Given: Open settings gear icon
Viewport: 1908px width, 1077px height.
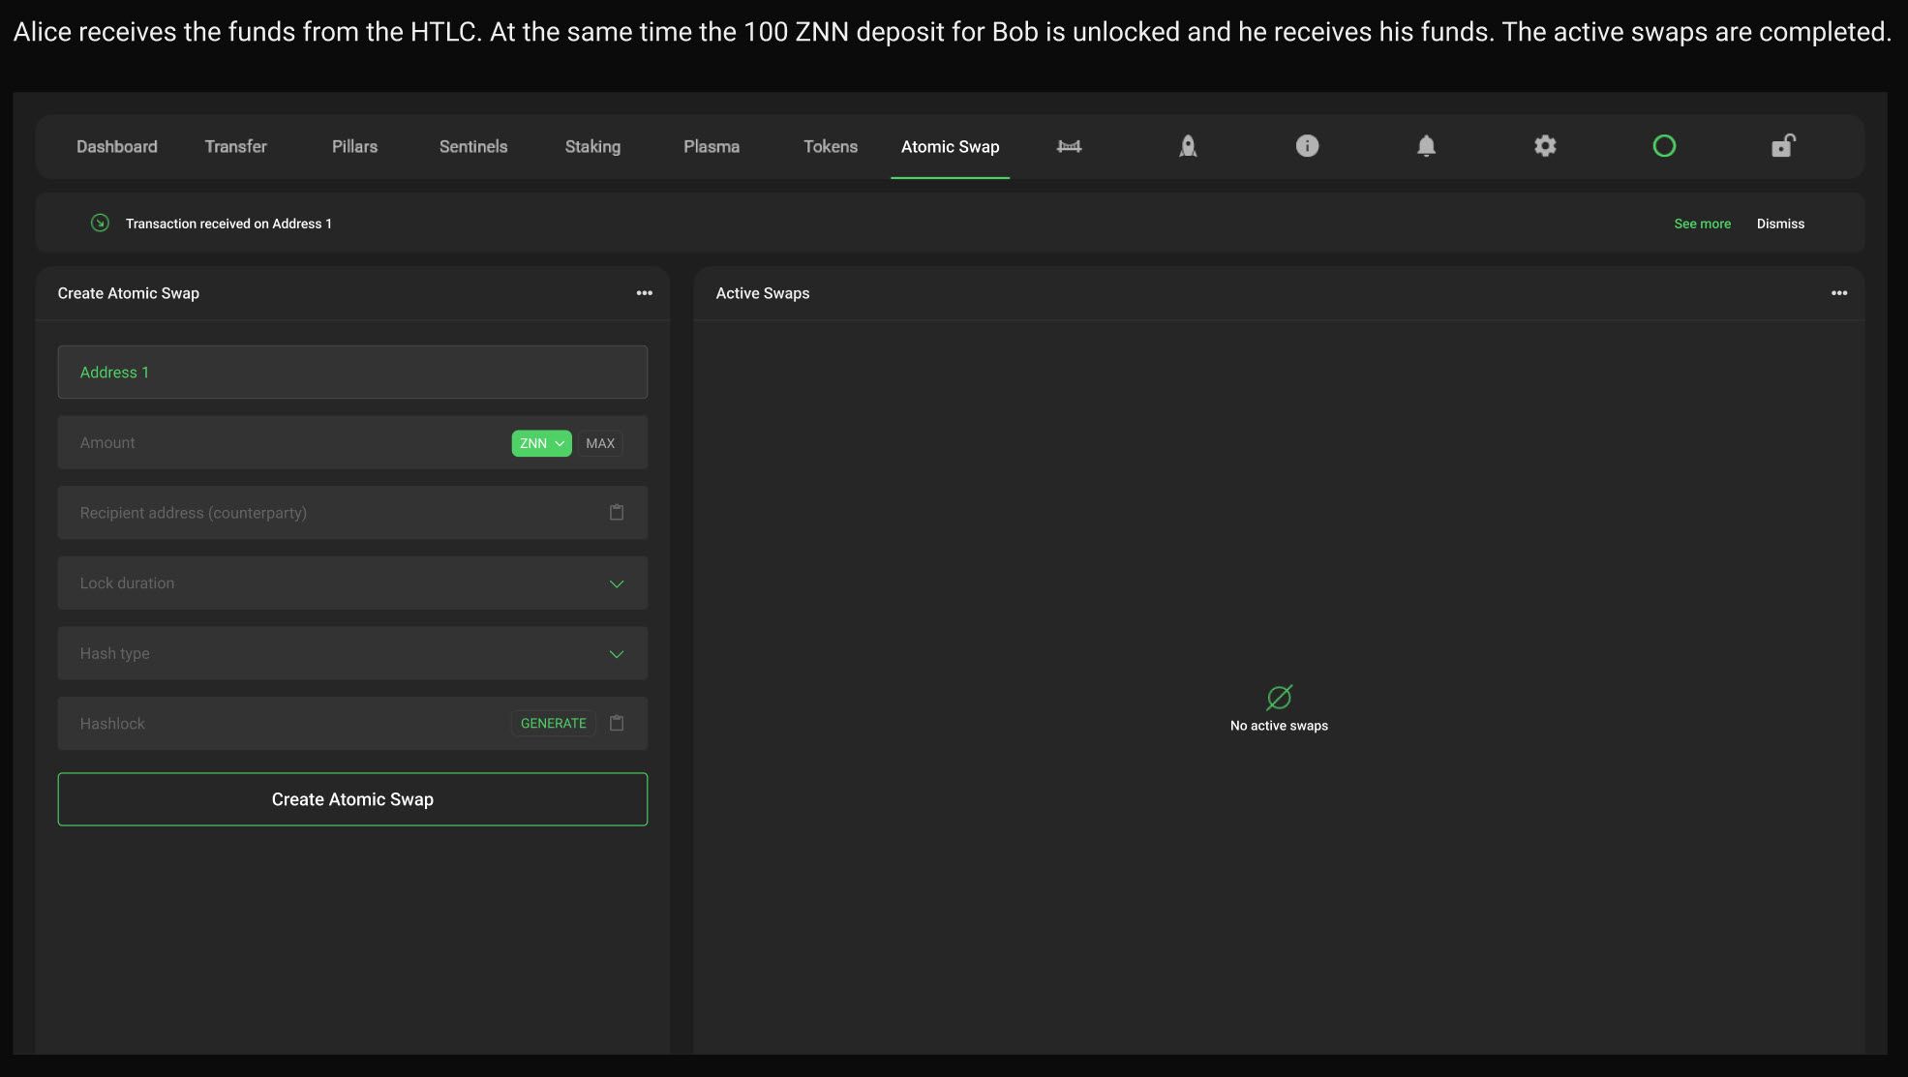Looking at the screenshot, I should tap(1545, 146).
